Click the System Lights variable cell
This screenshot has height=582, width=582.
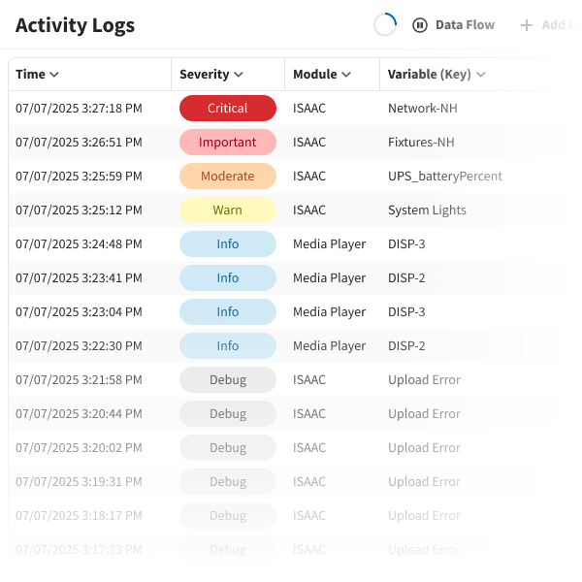pos(427,210)
